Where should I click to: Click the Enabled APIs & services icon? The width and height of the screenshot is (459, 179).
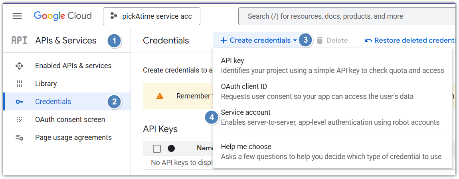click(x=19, y=66)
